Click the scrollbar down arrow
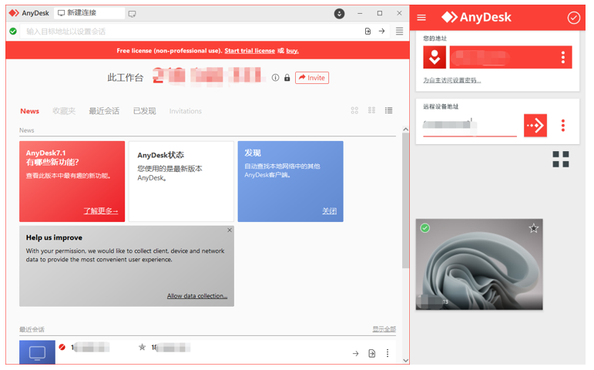The height and width of the screenshot is (370, 594). click(x=405, y=361)
